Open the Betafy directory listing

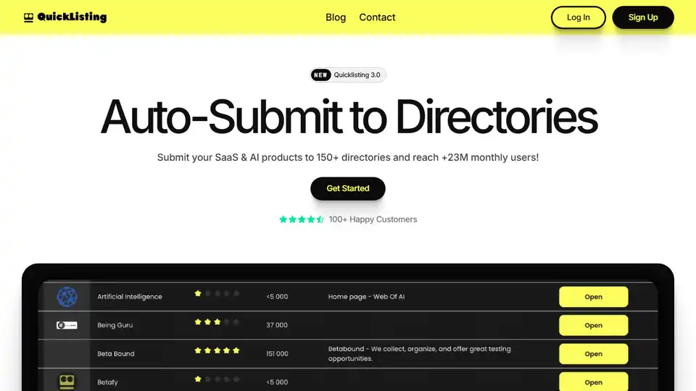[593, 382]
